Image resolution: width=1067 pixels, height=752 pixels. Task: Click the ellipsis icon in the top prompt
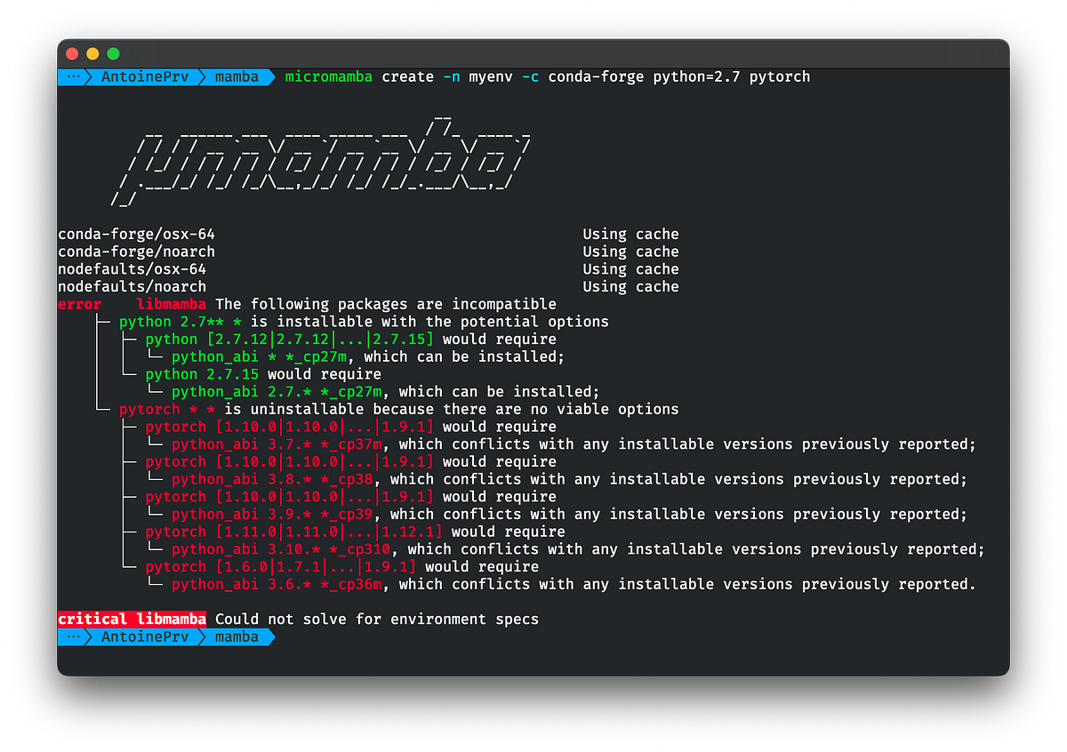coord(74,76)
